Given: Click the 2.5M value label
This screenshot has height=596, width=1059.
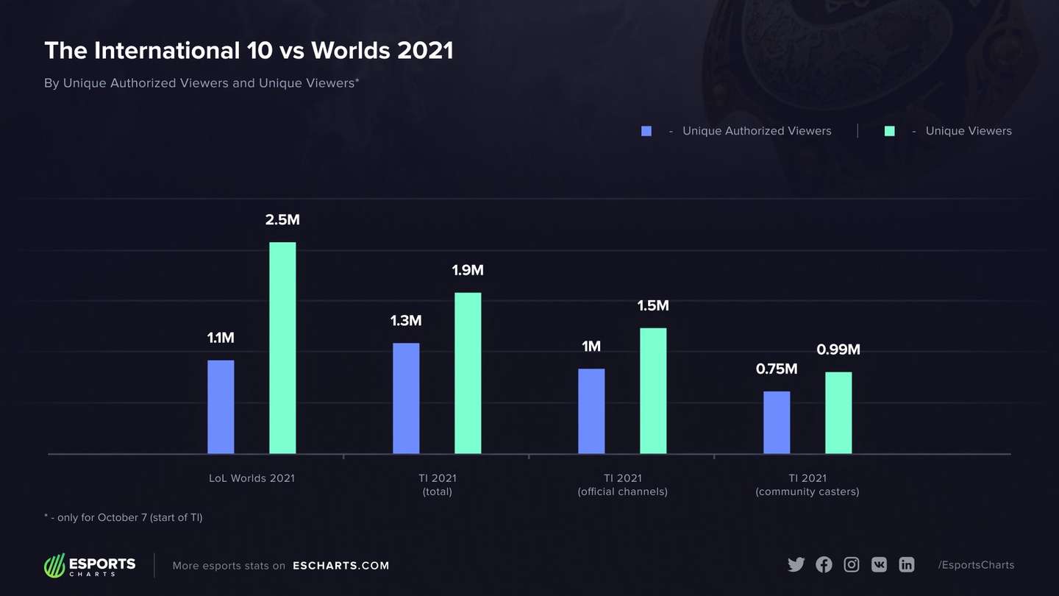Looking at the screenshot, I should [x=282, y=220].
